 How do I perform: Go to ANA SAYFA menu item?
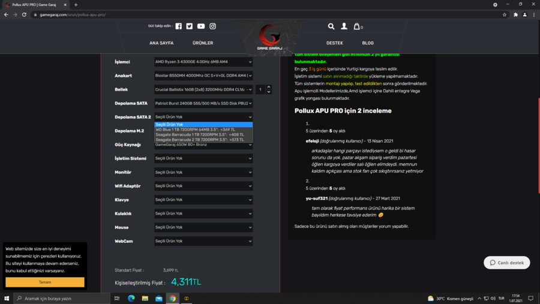[161, 43]
